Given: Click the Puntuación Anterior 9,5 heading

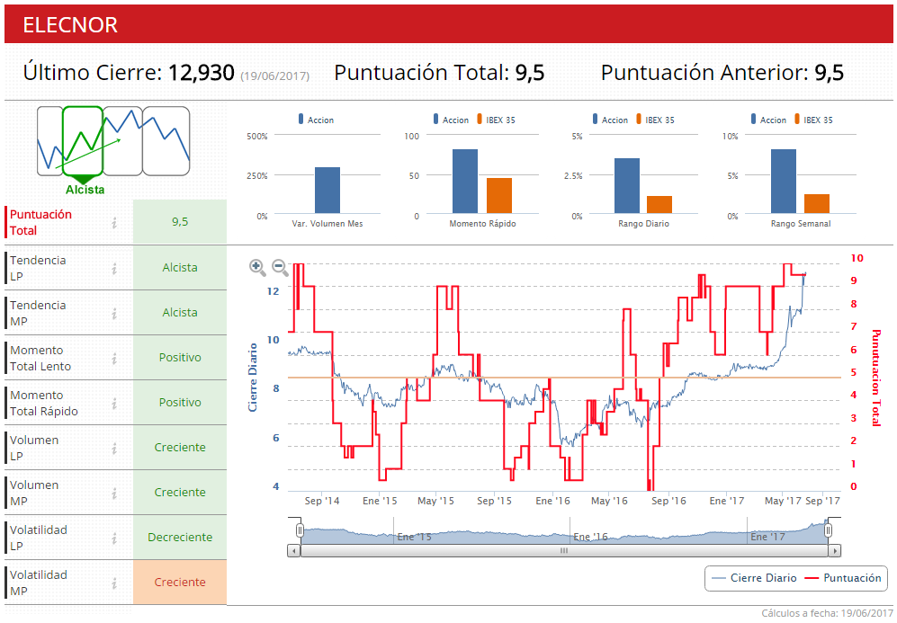Looking at the screenshot, I should coord(722,73).
